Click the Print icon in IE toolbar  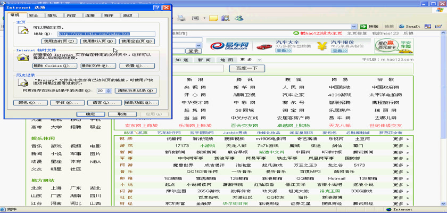(181, 18)
